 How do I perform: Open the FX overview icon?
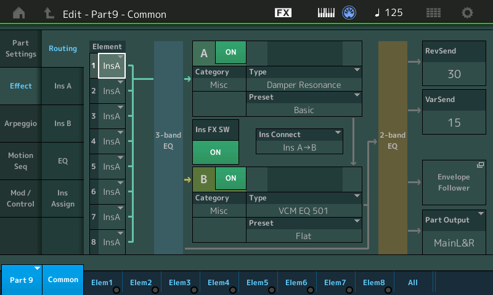(283, 13)
